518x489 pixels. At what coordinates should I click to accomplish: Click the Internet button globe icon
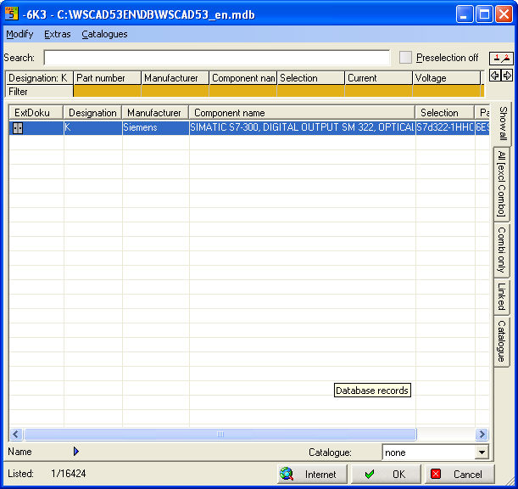287,474
